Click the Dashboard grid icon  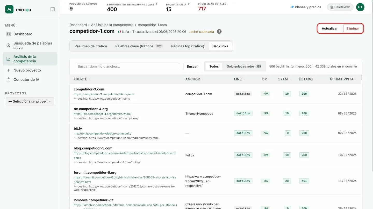pos(9,34)
